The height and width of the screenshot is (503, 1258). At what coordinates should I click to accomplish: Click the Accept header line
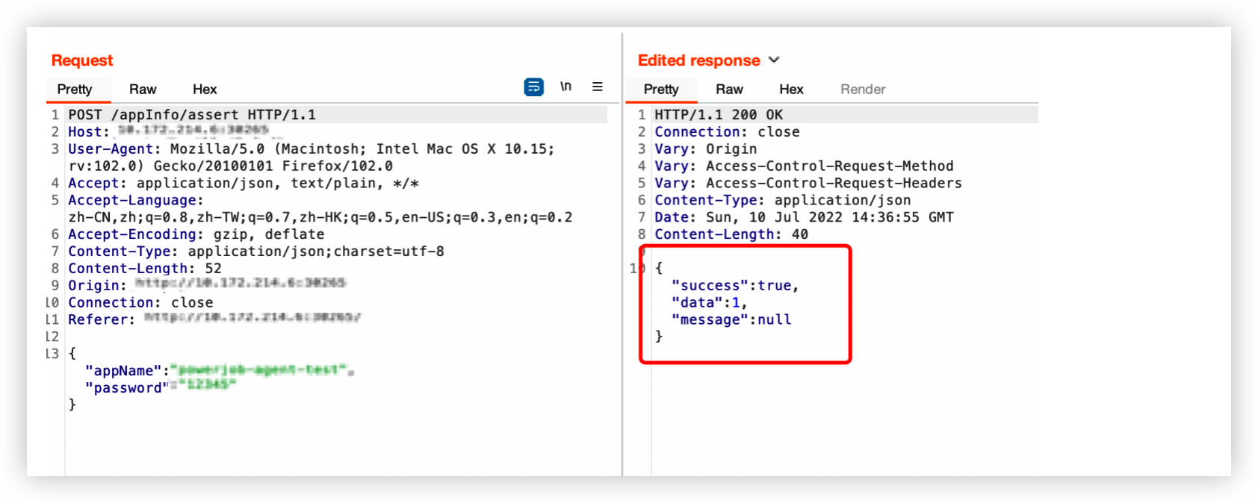pyautogui.click(x=244, y=184)
